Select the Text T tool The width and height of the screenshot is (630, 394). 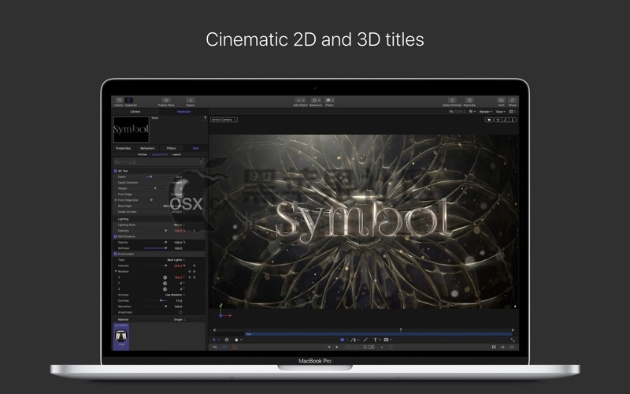[x=375, y=340]
